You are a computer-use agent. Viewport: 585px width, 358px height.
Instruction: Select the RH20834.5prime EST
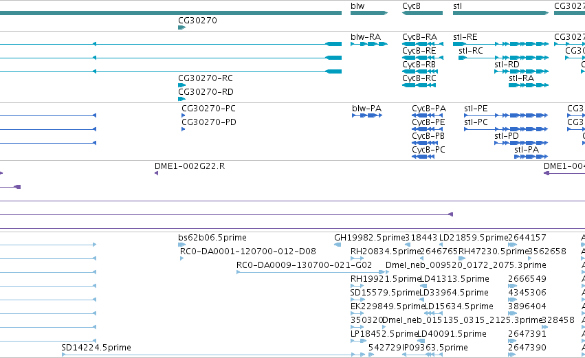tap(357, 259)
